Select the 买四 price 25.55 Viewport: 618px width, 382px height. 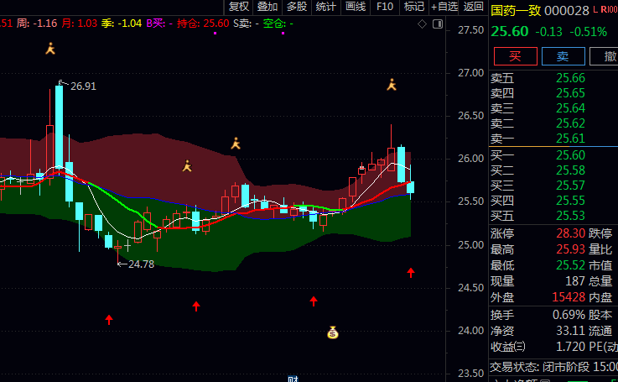(570, 201)
